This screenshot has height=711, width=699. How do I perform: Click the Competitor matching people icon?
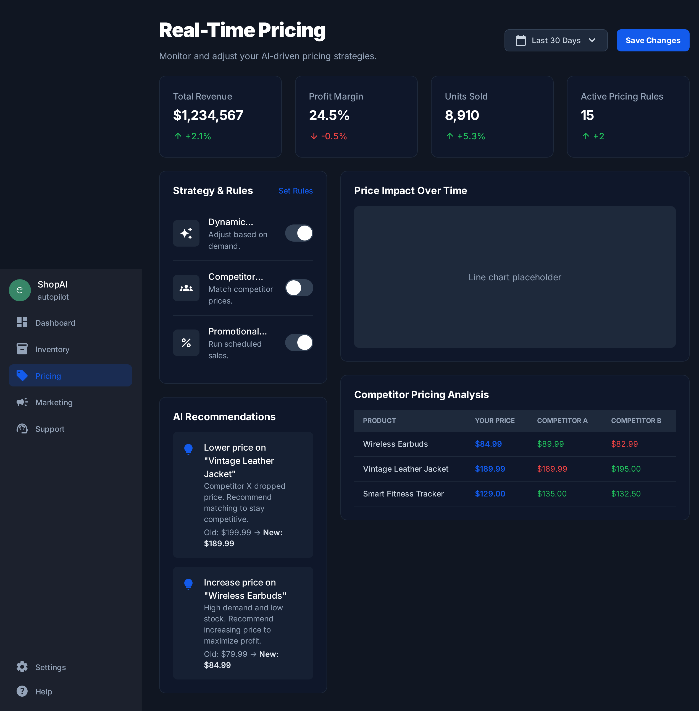(x=186, y=288)
